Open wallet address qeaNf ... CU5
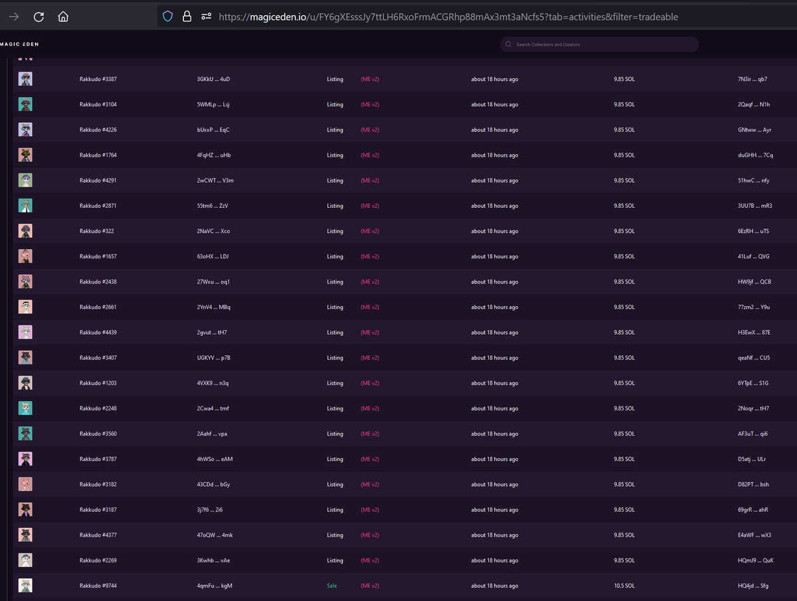 click(754, 357)
